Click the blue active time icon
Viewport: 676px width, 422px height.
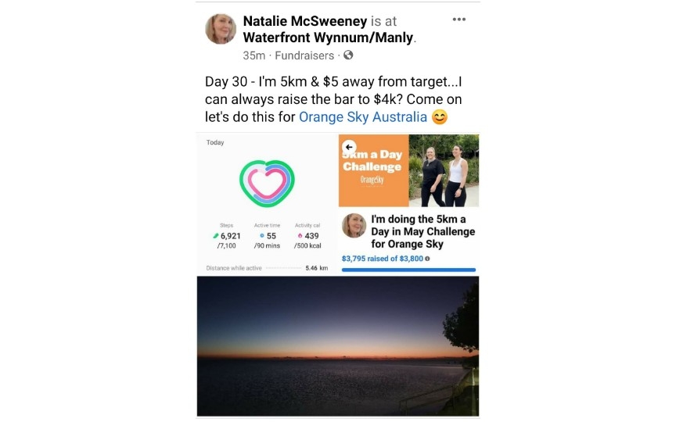click(x=261, y=236)
